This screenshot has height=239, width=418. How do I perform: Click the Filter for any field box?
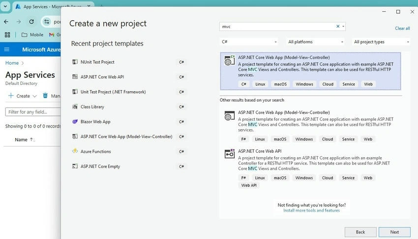point(33,112)
